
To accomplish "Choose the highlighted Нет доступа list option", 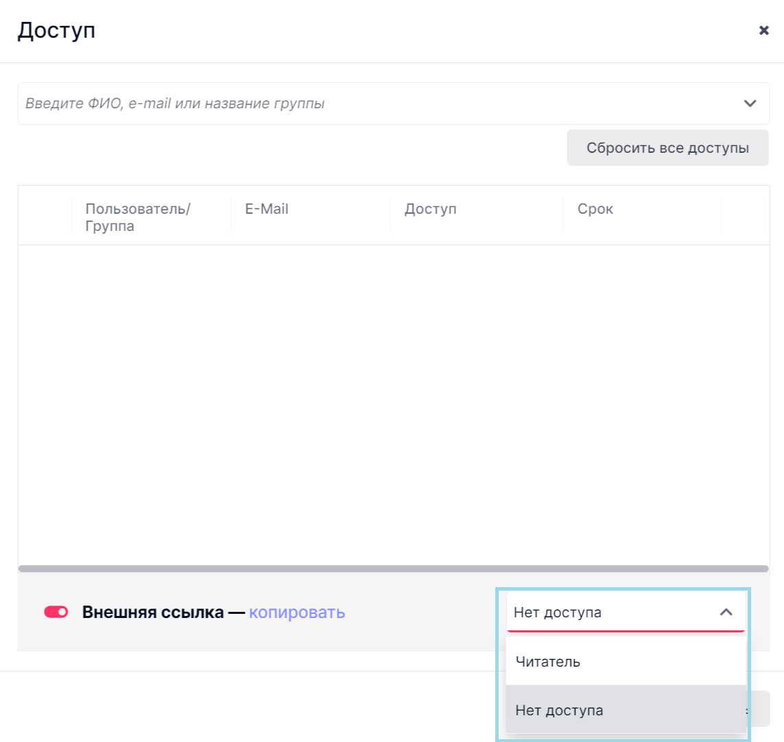I will click(559, 710).
